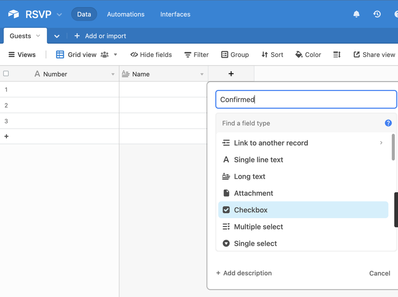Switch to the Interfaces tab

pos(176,14)
